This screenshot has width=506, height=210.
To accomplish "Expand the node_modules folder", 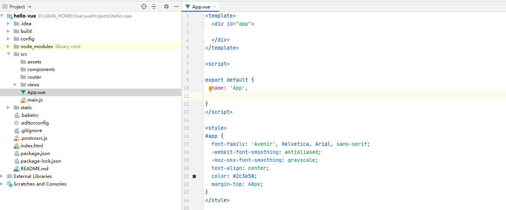I will pyautogui.click(x=9, y=47).
